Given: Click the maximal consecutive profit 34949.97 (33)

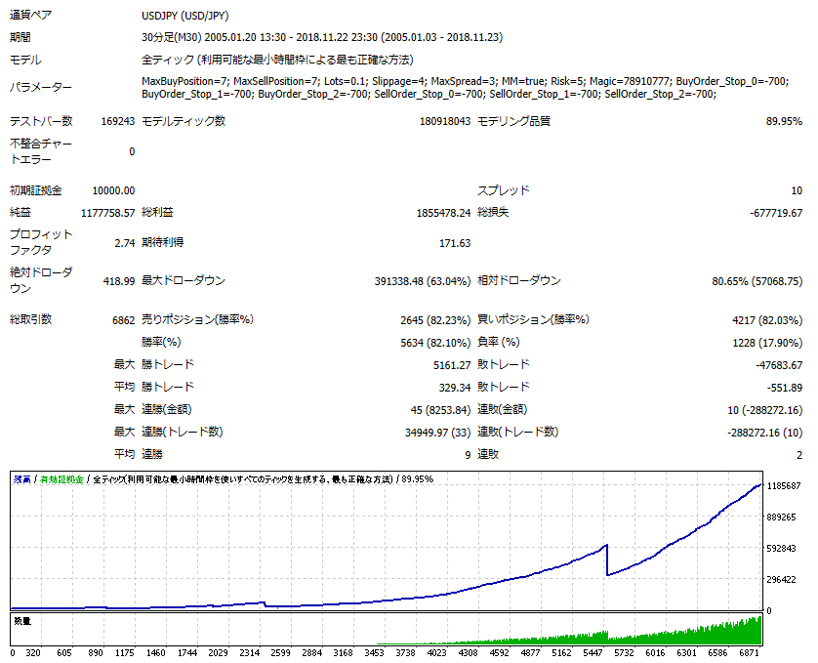Looking at the screenshot, I should tap(437, 433).
